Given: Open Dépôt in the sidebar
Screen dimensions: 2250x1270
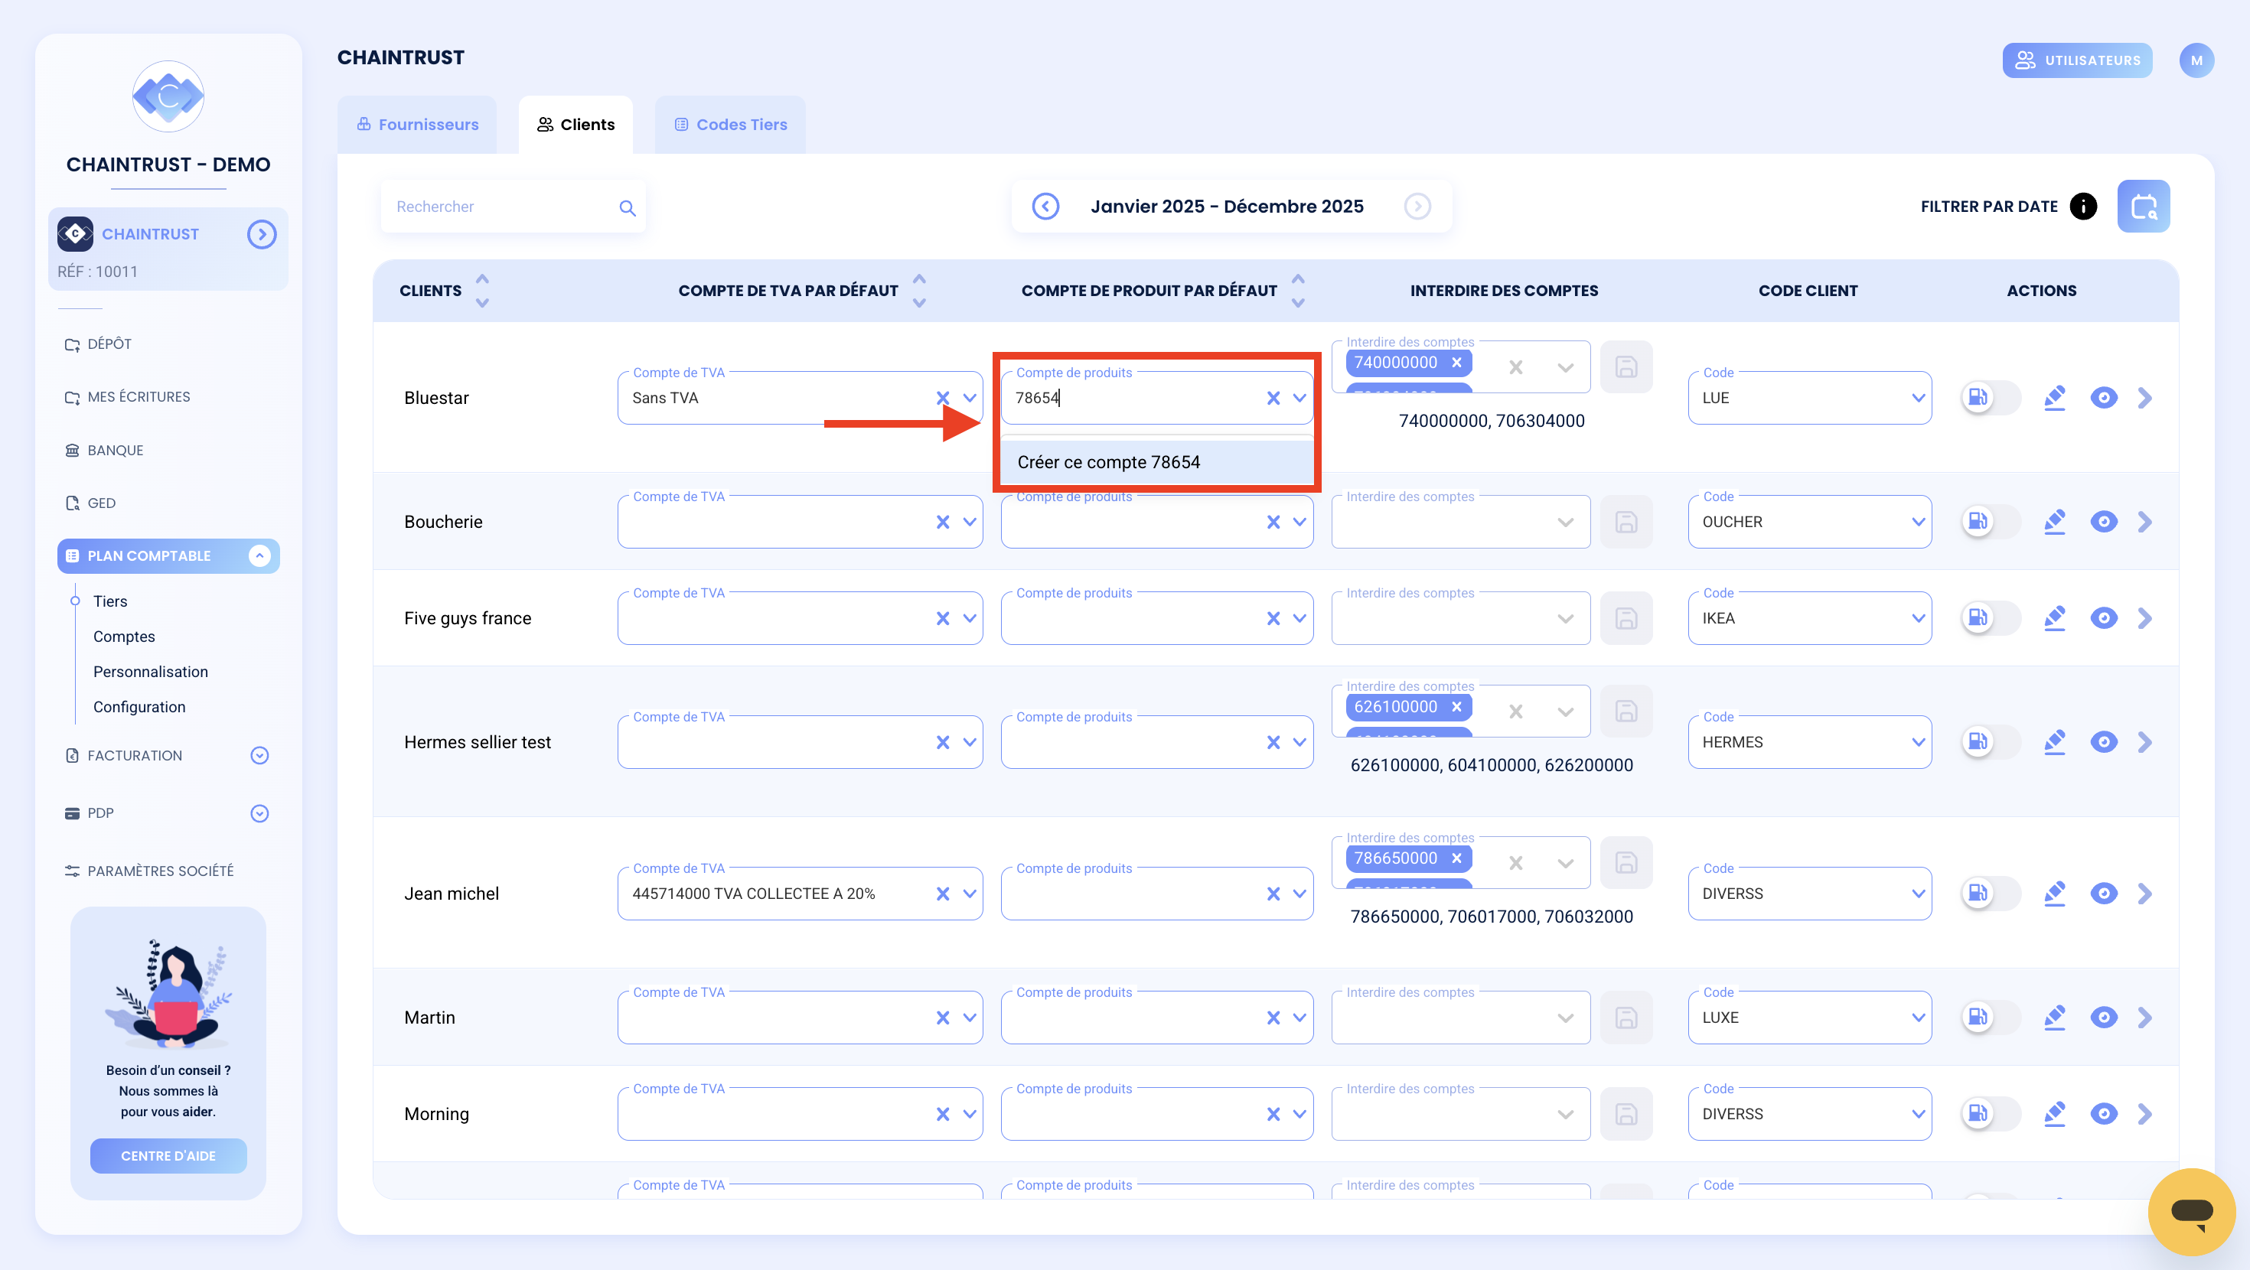Looking at the screenshot, I should point(99,344).
